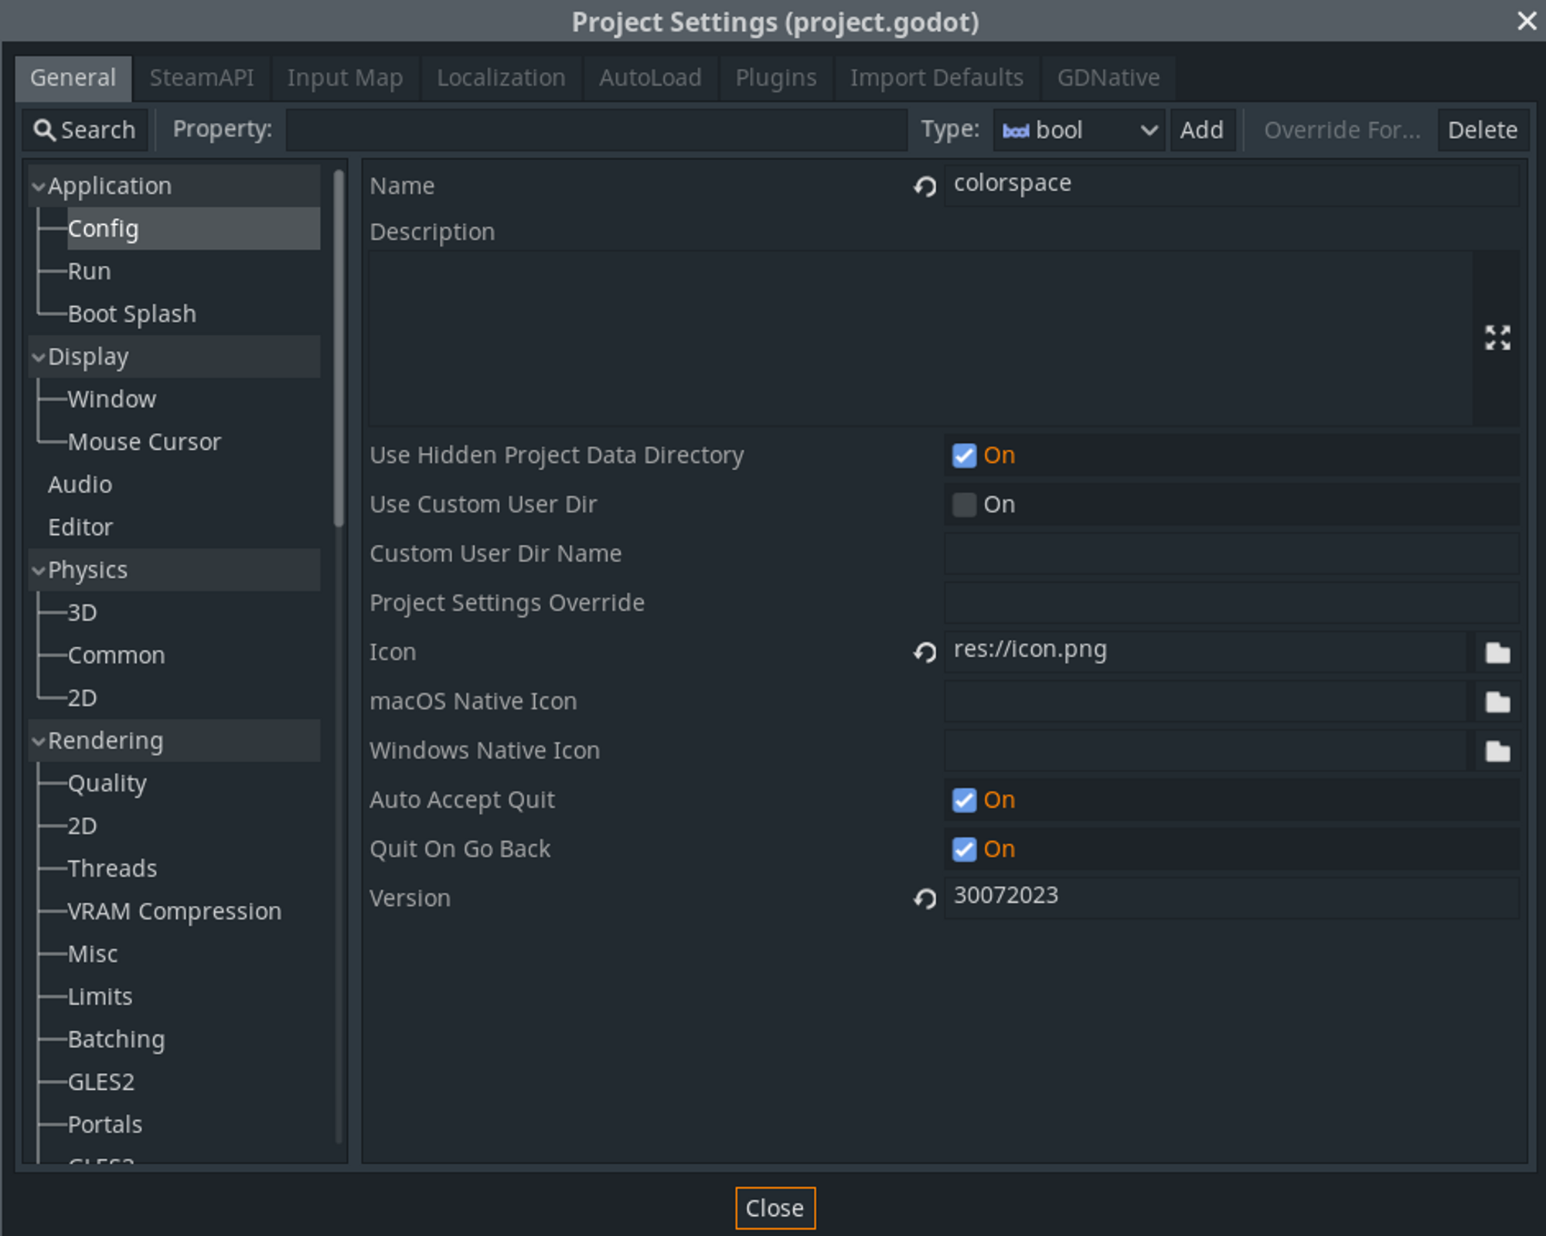This screenshot has height=1236, width=1546.
Task: Collapse the Application tree section
Action: click(x=38, y=186)
